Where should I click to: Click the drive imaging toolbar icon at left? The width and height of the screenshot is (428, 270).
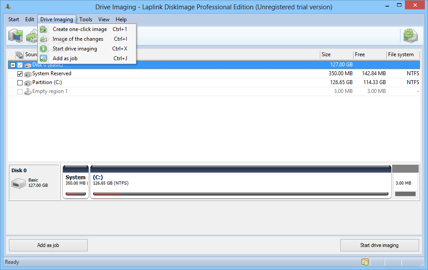pyautogui.click(x=16, y=36)
